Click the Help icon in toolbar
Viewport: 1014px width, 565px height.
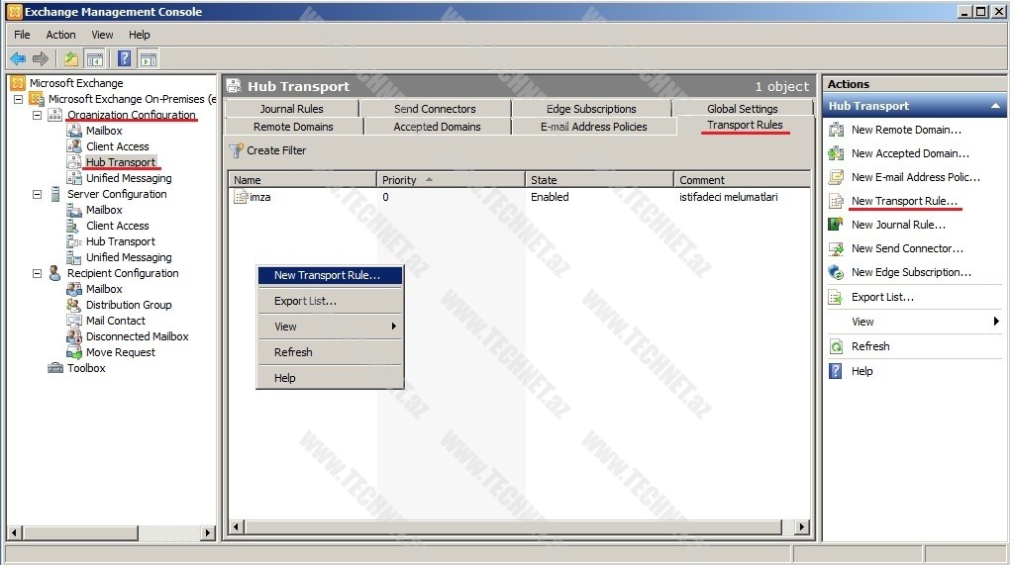pyautogui.click(x=124, y=58)
